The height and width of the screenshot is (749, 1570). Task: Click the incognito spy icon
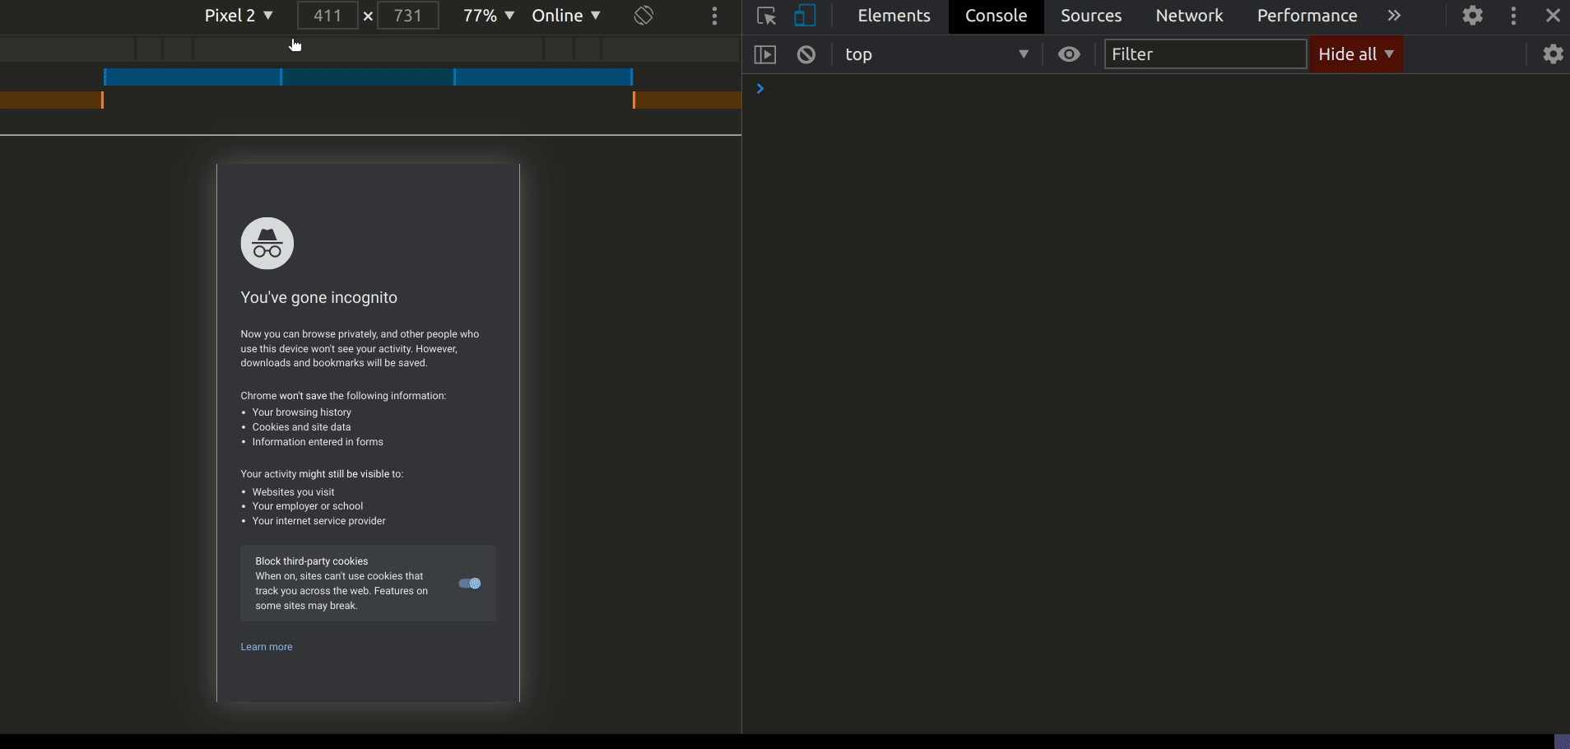pos(267,244)
